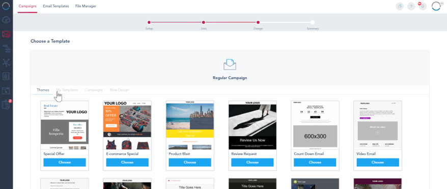Open the tasks clipboard icon with badge
The width and height of the screenshot is (447, 189).
coord(6,105)
